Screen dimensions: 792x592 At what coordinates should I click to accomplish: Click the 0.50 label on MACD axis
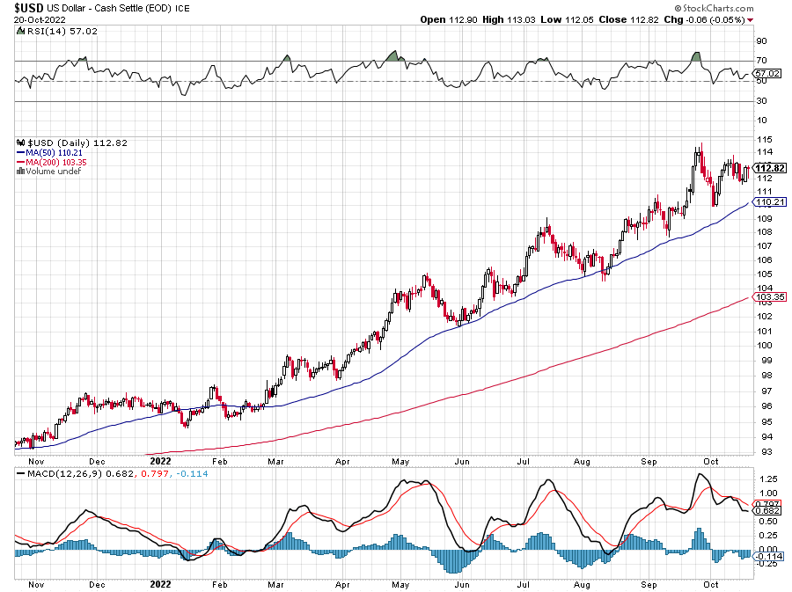pyautogui.click(x=768, y=522)
